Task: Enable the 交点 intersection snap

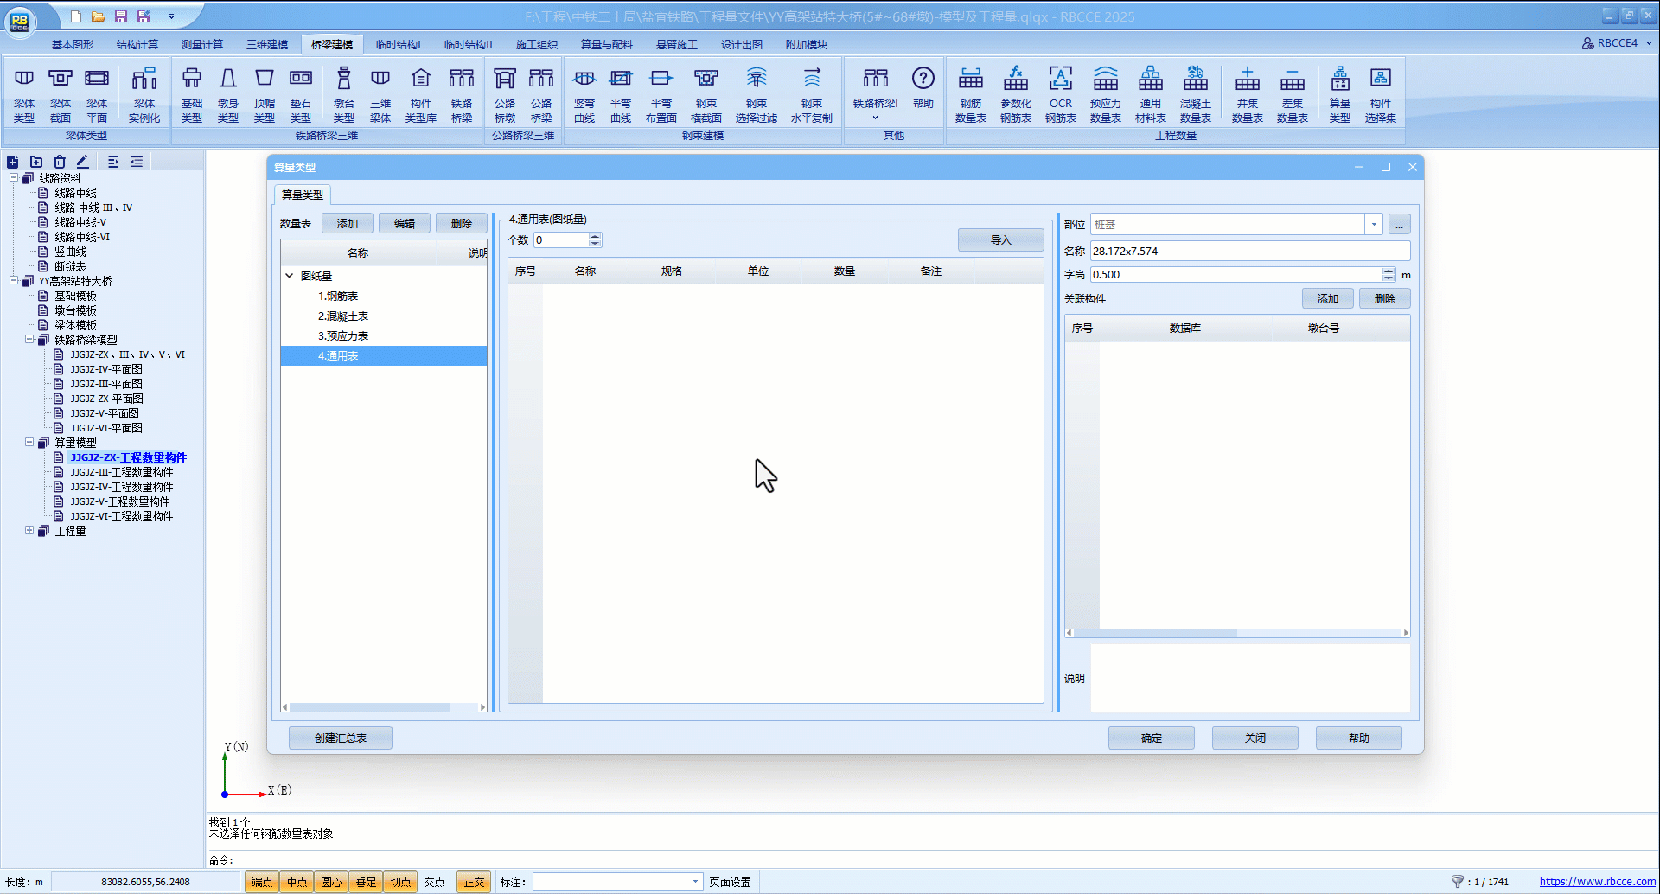Action: (434, 882)
